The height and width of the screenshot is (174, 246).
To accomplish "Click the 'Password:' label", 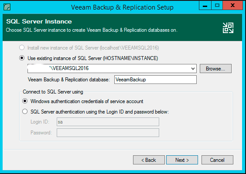I will [x=41, y=133].
